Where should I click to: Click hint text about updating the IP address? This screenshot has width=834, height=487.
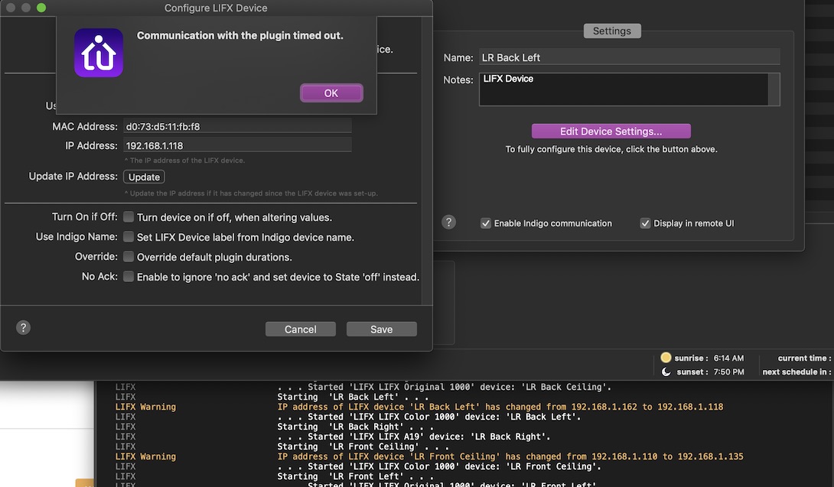(x=251, y=193)
